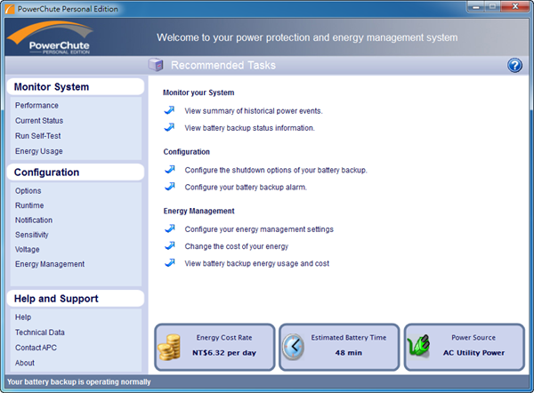Click the blue help question mark icon
The image size is (534, 393).
(514, 66)
